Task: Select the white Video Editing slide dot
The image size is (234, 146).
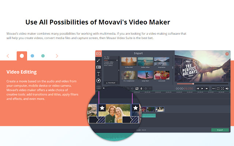Action: click(22, 56)
